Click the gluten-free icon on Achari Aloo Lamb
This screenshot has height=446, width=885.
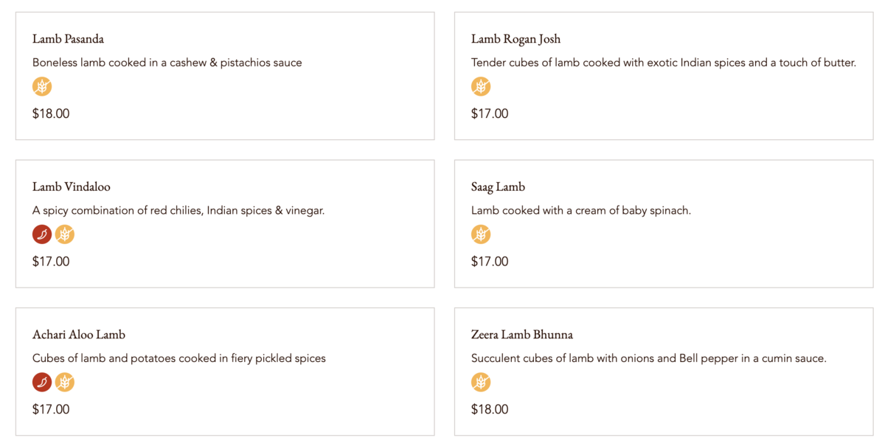tap(65, 383)
